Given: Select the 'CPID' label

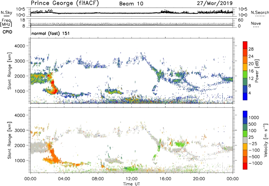Looking at the screenshot, I should point(7,32).
